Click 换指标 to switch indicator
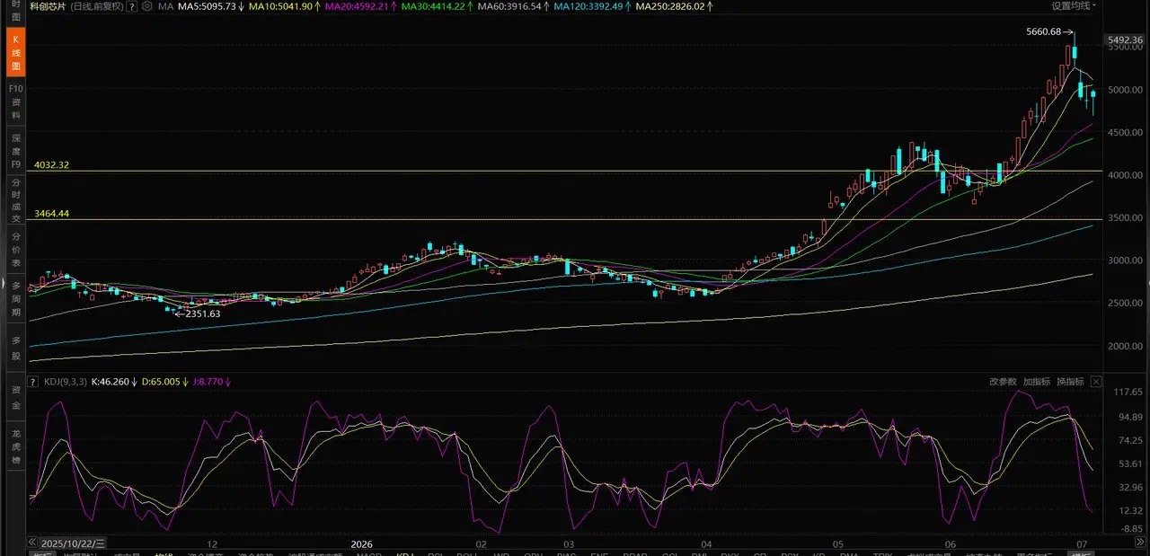Viewport: 1150px width, 556px height. [1070, 382]
